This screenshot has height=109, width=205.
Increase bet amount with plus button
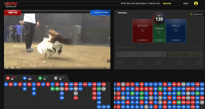pos(163,54)
